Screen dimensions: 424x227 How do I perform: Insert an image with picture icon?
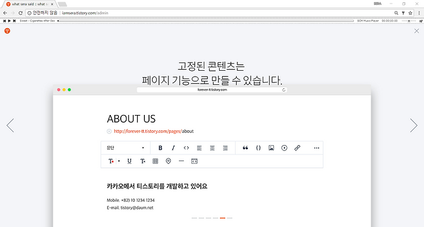(x=271, y=148)
